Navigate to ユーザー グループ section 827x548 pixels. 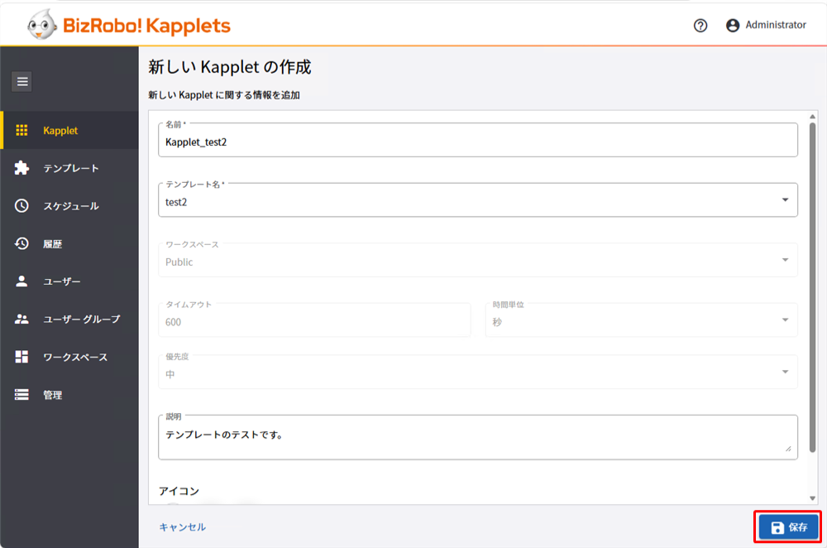(x=69, y=319)
